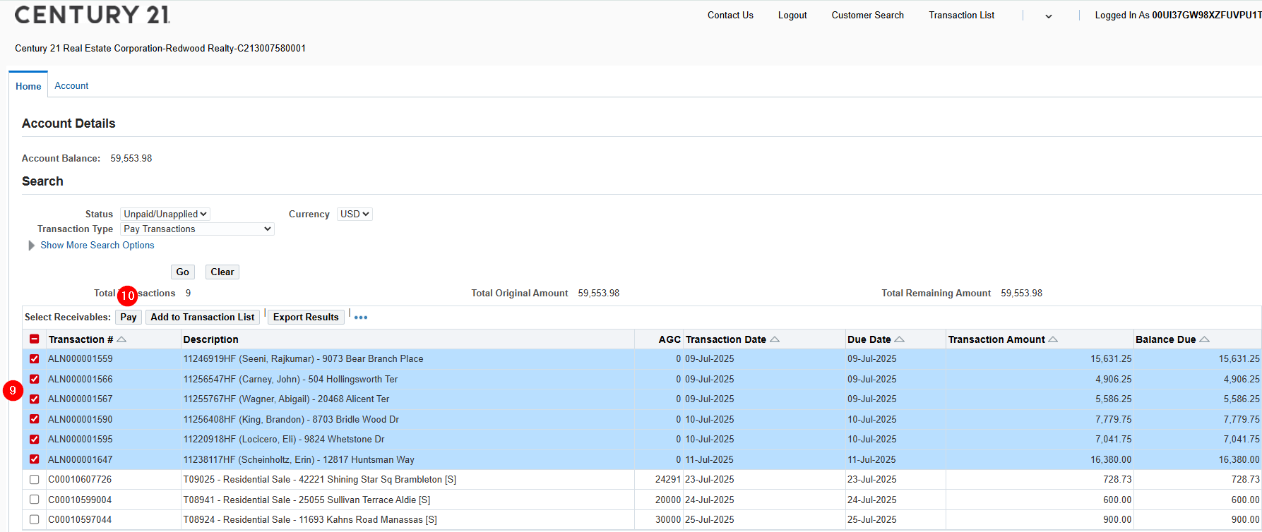
Task: Uncheck transaction ALN000001647 checkbox
Action: click(x=34, y=459)
